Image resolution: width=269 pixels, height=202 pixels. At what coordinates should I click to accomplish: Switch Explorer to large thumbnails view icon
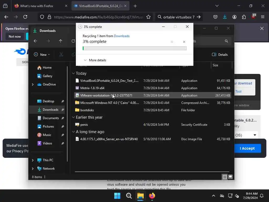point(230,177)
